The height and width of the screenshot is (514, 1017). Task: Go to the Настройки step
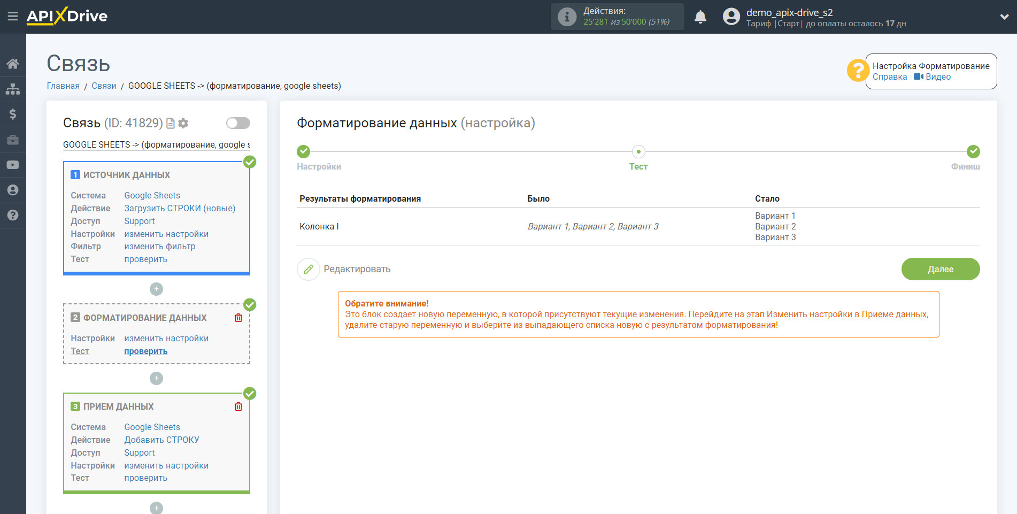(319, 166)
